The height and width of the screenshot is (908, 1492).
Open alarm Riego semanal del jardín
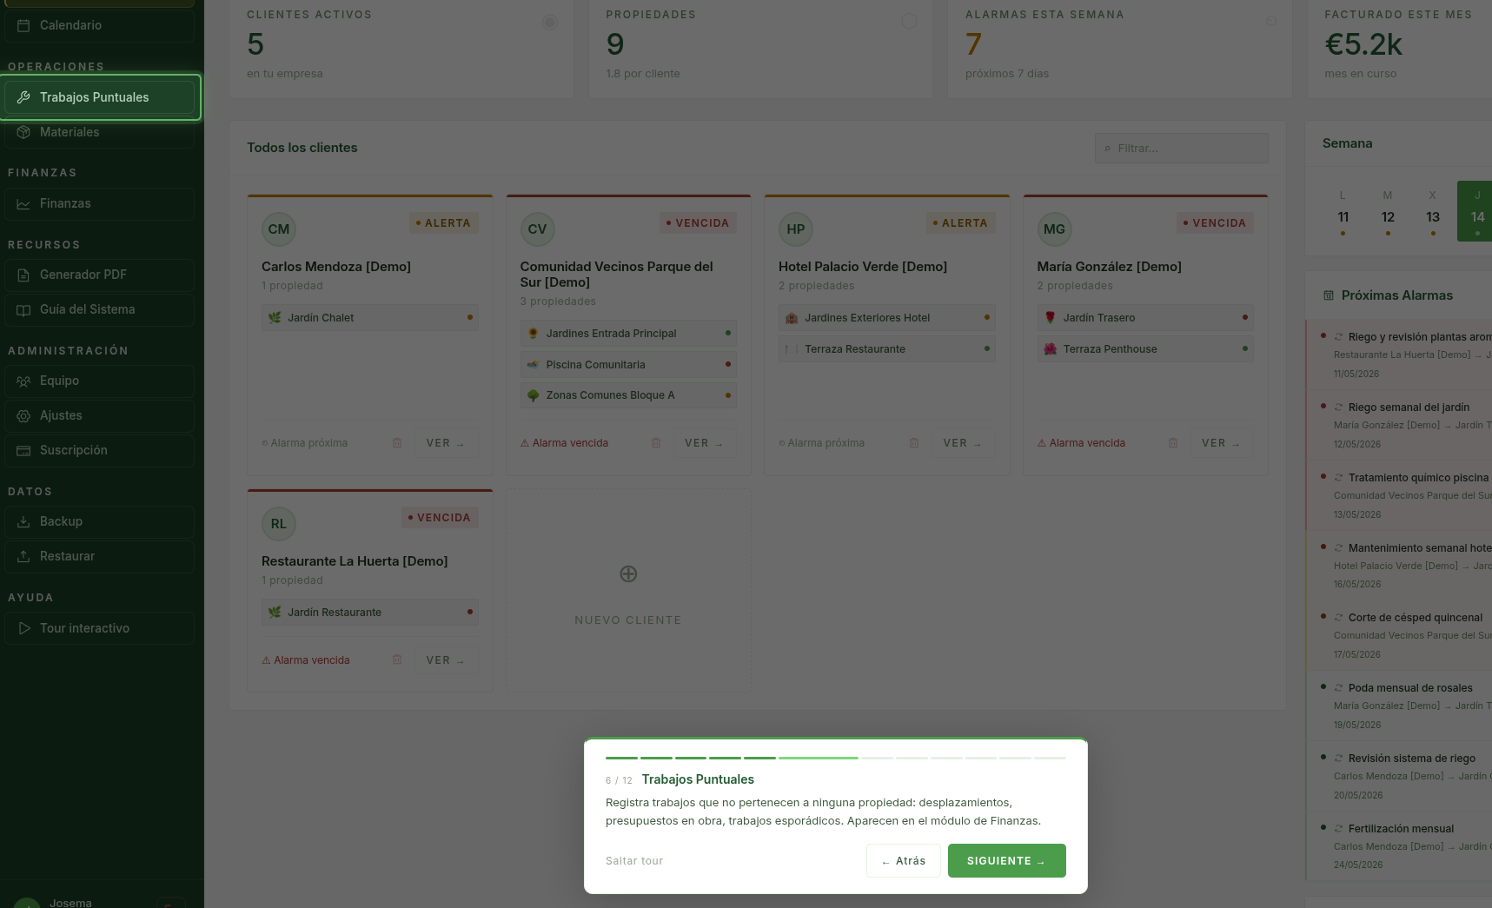click(x=1399, y=425)
